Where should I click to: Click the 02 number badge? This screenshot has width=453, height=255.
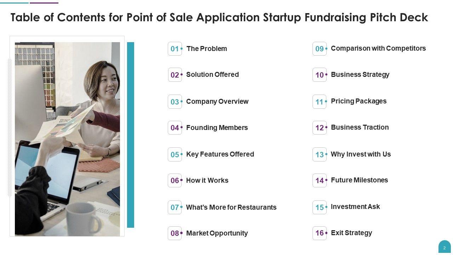175,75
